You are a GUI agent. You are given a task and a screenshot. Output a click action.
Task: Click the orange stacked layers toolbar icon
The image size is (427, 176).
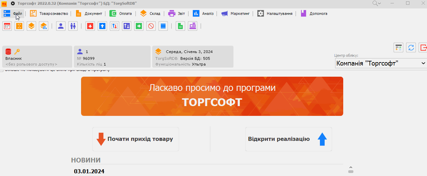click(31, 26)
